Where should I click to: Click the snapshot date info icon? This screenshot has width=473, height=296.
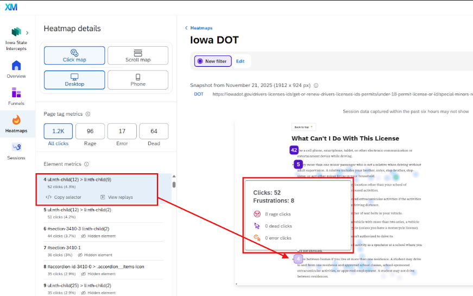(x=316, y=85)
